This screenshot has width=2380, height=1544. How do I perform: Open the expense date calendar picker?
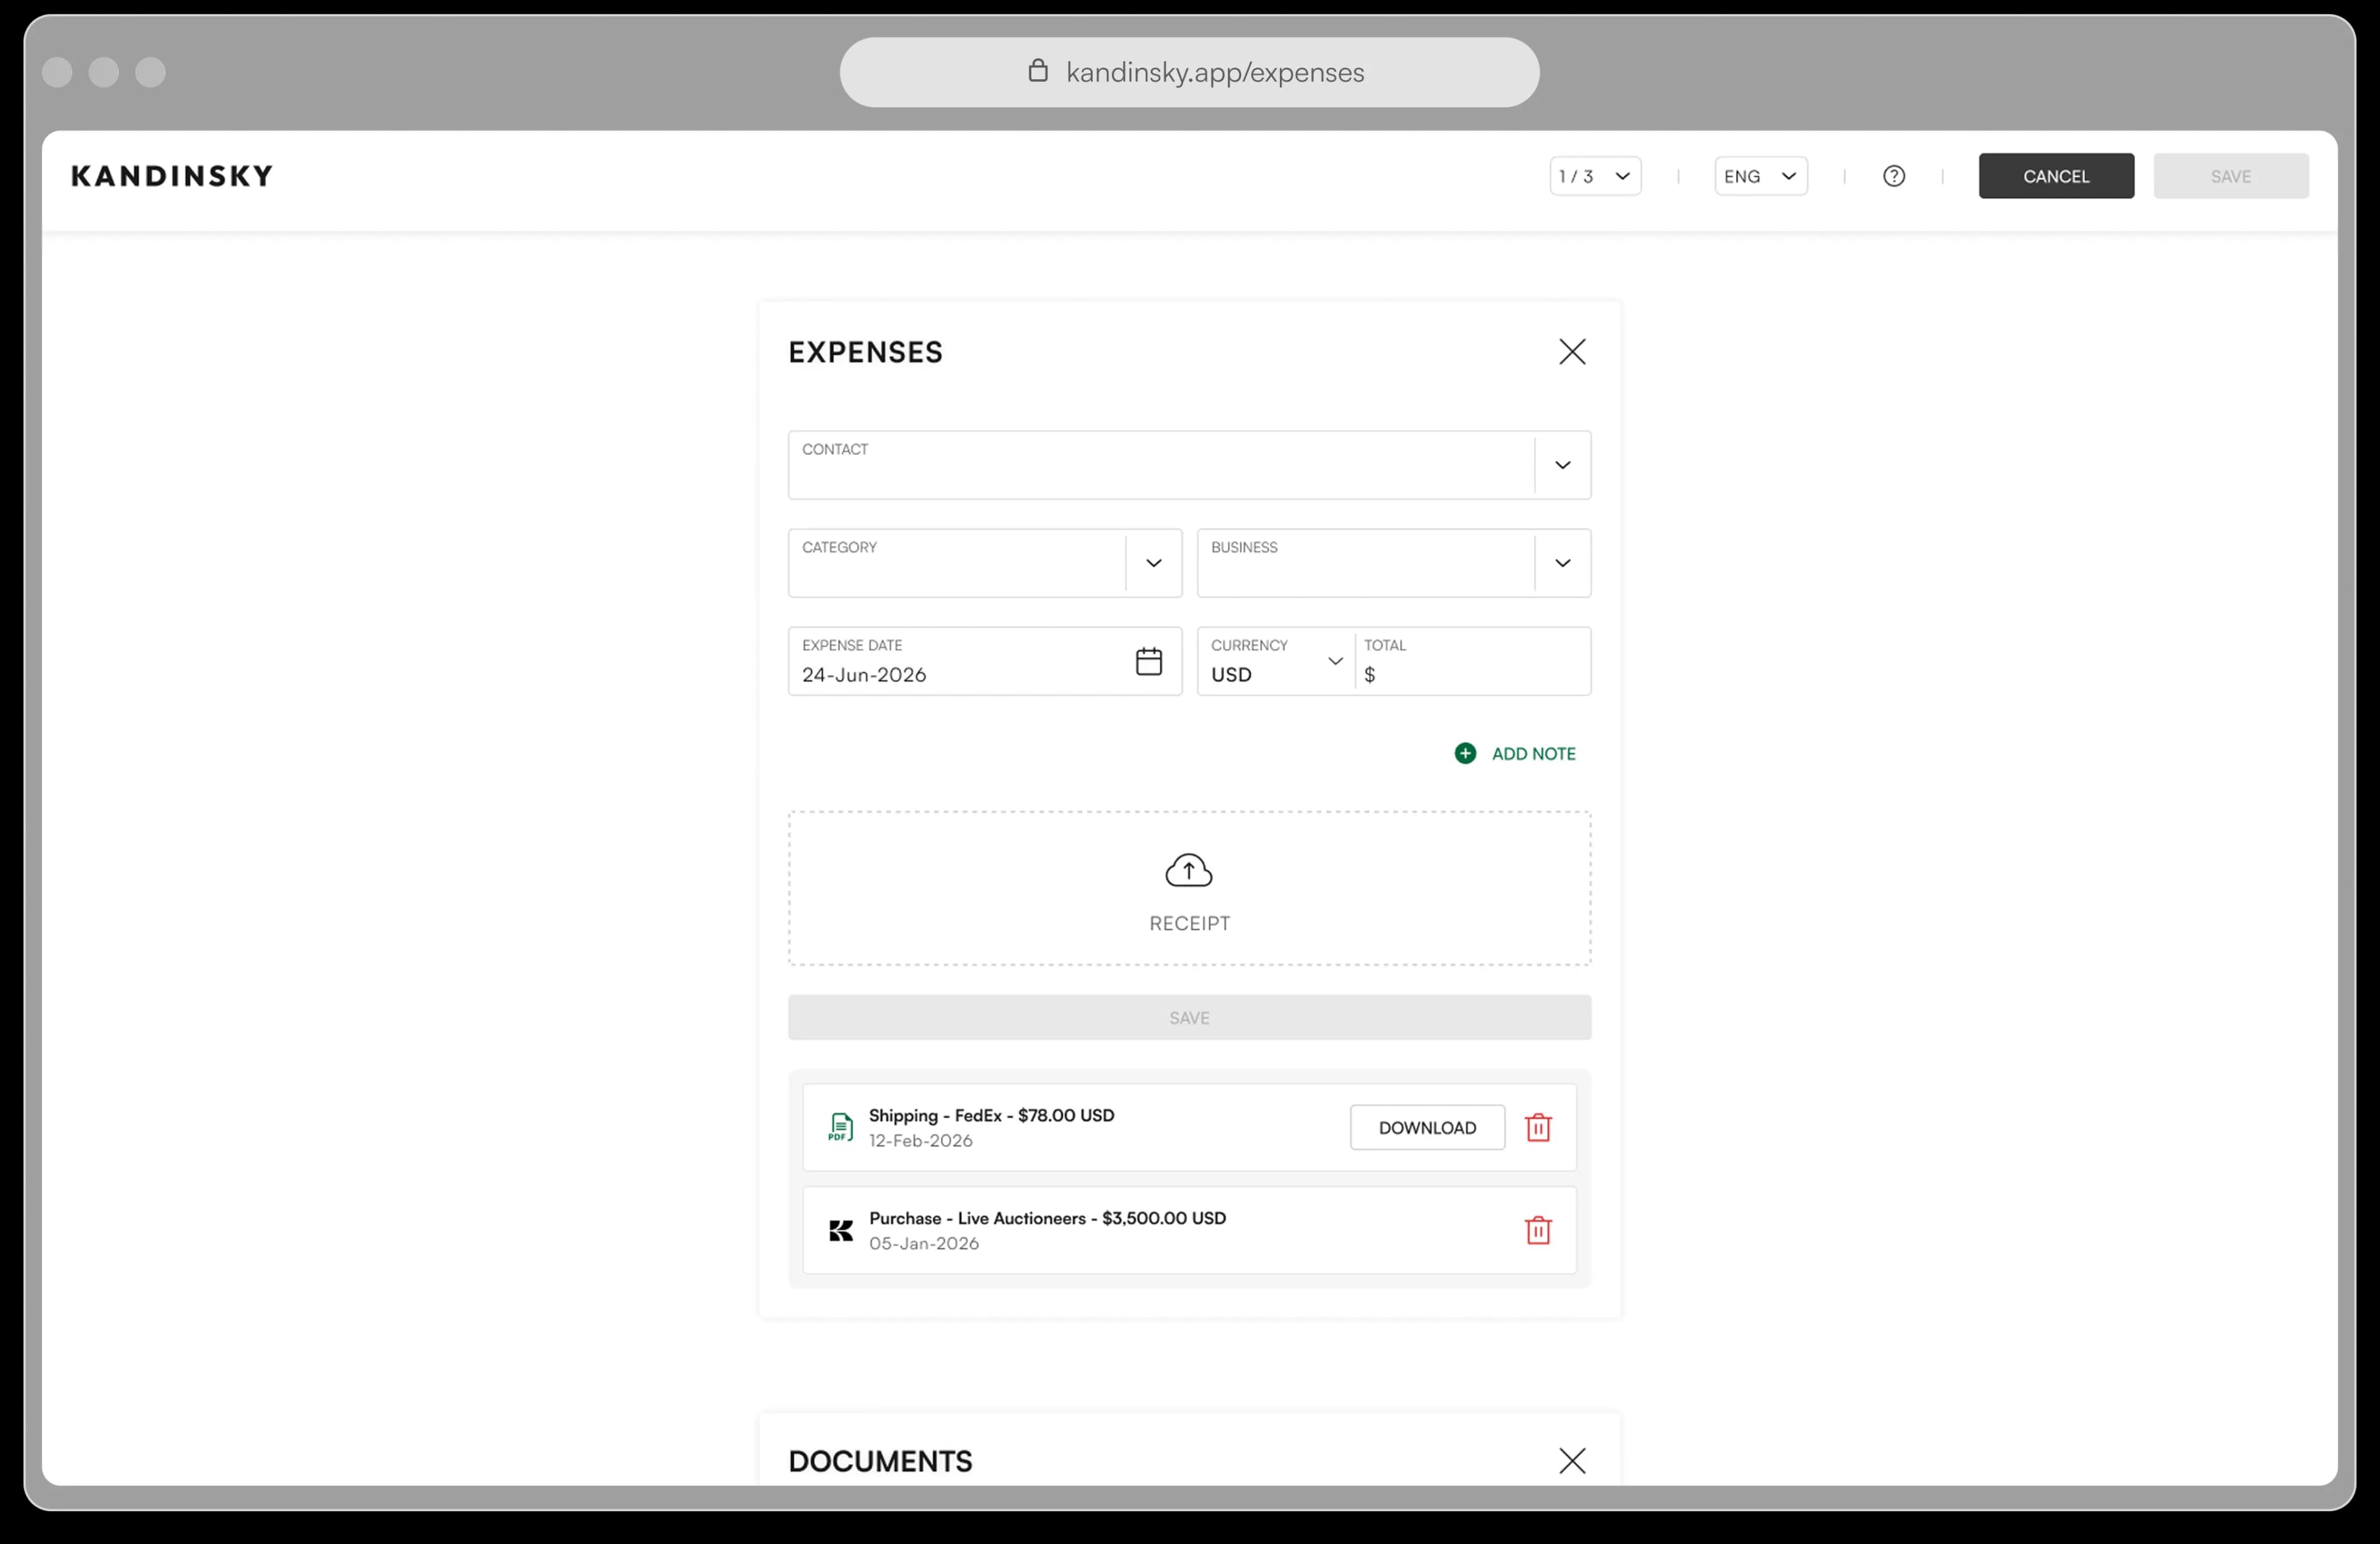(1148, 660)
